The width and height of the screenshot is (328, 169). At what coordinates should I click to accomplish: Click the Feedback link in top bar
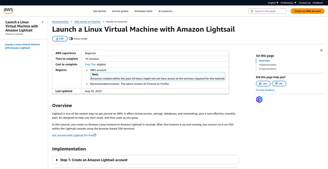[x=318, y=3]
